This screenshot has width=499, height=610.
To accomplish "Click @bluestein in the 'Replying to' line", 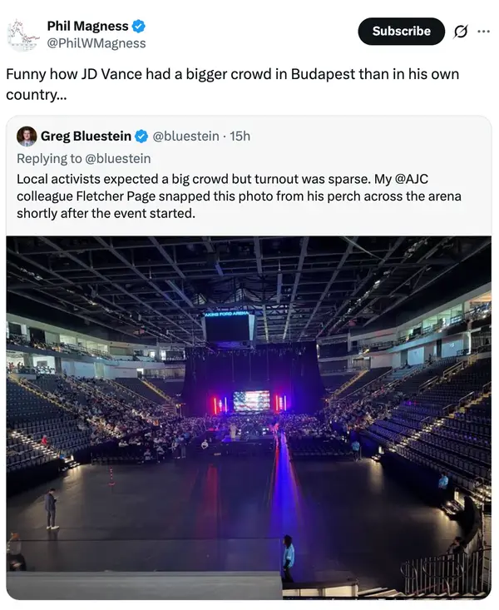I will click(118, 158).
